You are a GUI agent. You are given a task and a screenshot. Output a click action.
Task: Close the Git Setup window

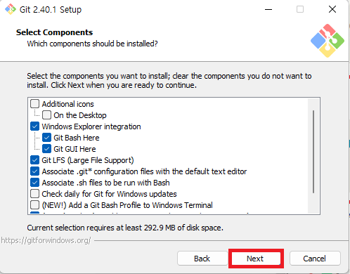(x=332, y=9)
